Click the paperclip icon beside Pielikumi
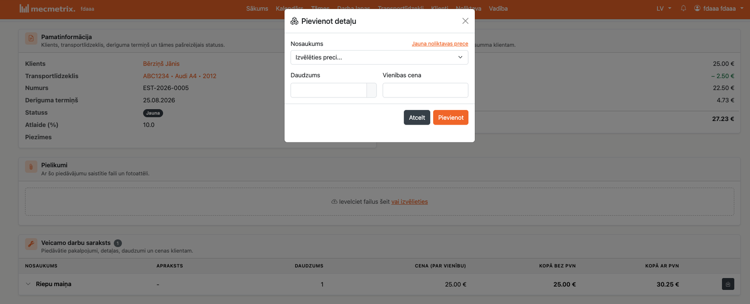The height and width of the screenshot is (304, 750). (31, 166)
